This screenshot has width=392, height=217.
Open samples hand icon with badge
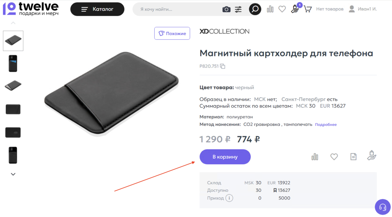296,9
